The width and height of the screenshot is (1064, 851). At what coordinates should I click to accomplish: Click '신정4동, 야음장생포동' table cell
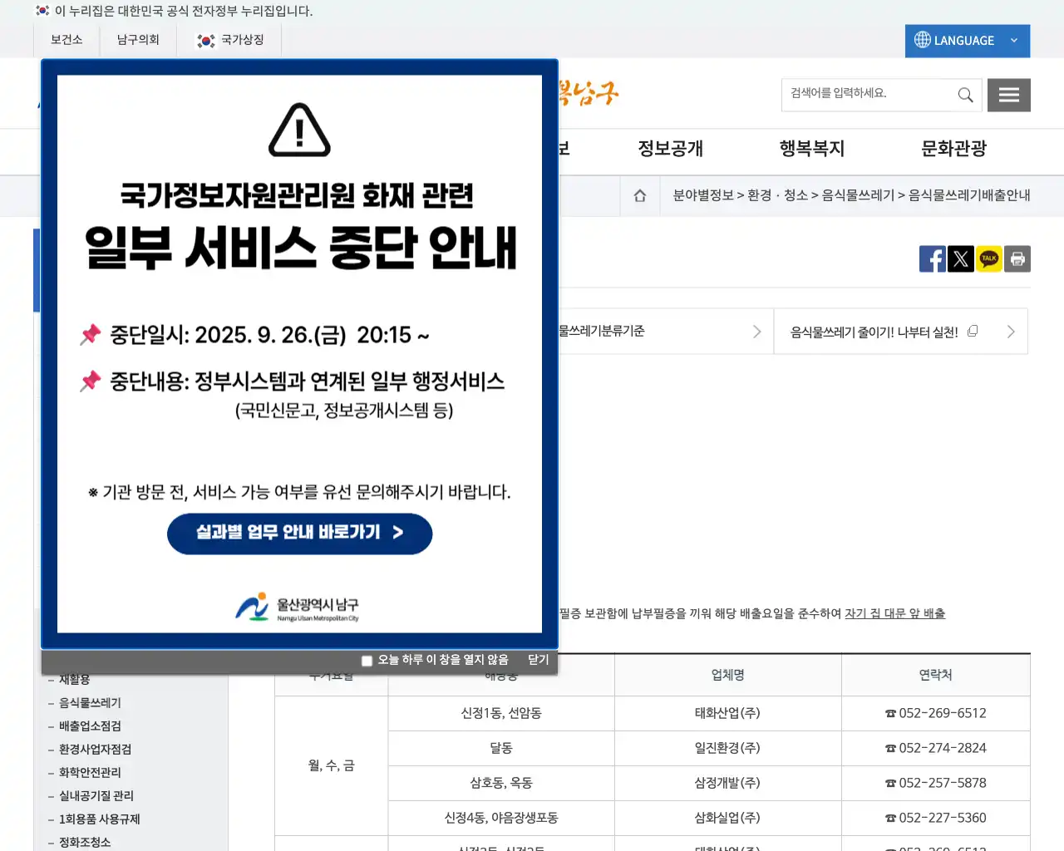(501, 818)
